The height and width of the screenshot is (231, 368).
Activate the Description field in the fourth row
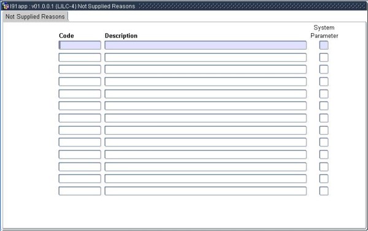[205, 81]
